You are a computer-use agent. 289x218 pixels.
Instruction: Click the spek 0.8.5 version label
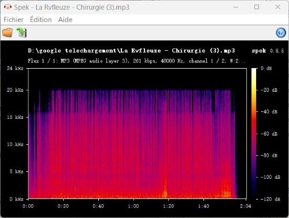[268, 51]
